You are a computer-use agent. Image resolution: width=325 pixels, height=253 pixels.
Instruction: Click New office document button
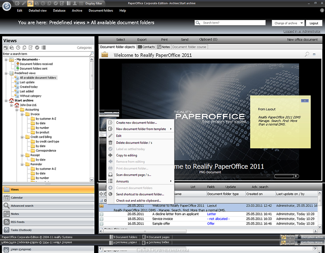click(x=302, y=40)
